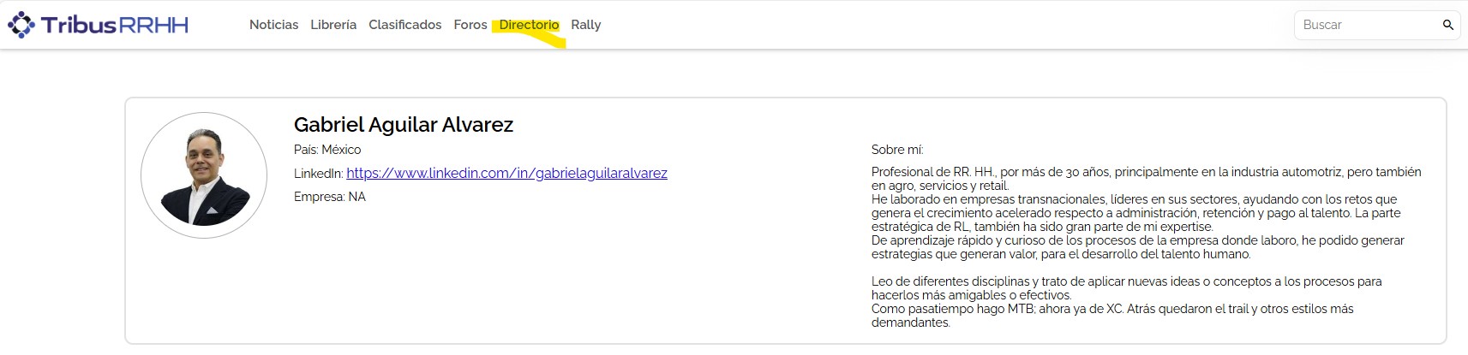
Task: Click the Buscar search field
Action: [x=1367, y=25]
